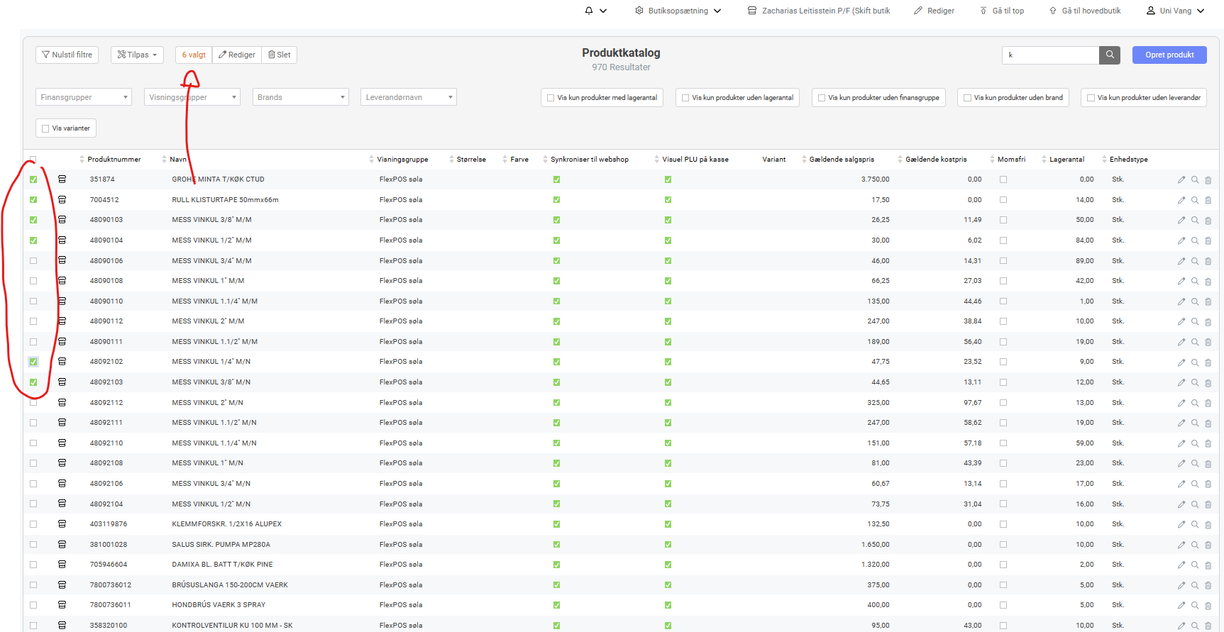This screenshot has height=632, width=1224.
Task: Delete product 48090103 via trash icon
Action: coord(1208,221)
